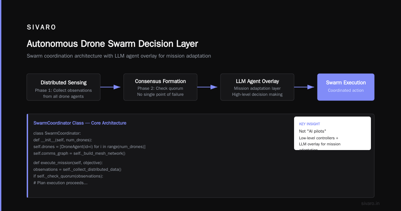This screenshot has height=211, width=401.
Task: Select the Consensus Formation box
Action: pos(160,87)
